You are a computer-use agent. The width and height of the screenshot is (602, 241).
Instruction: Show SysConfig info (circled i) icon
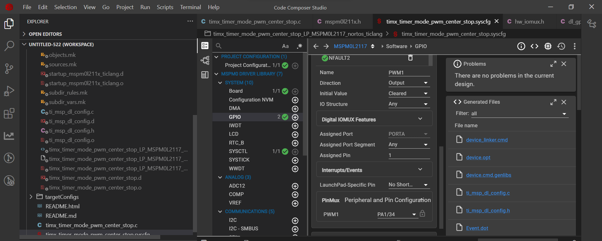point(521,47)
